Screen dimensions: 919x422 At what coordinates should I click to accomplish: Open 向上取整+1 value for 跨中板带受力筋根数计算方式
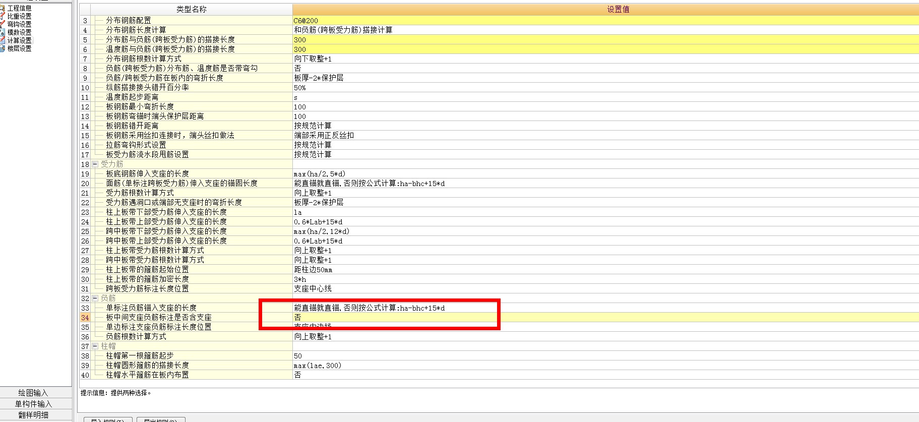click(x=605, y=260)
